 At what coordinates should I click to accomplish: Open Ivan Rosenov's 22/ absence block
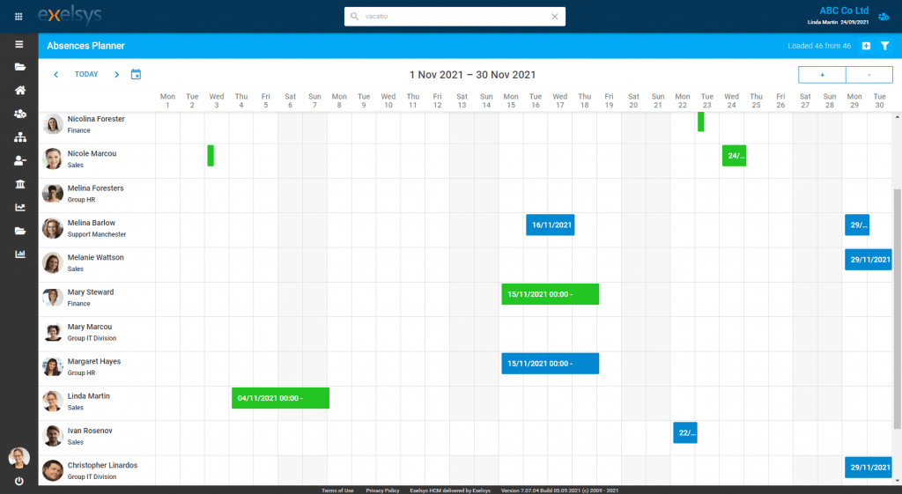click(x=685, y=432)
